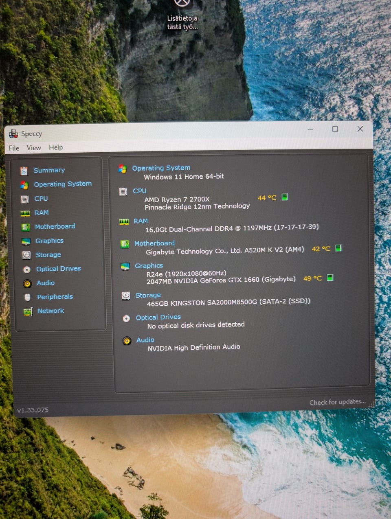Image resolution: width=391 pixels, height=519 pixels.
Task: Select CPU in the sidebar
Action: (41, 199)
